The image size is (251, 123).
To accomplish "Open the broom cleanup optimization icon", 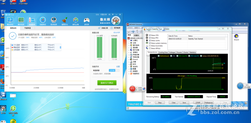I will 65,20.
